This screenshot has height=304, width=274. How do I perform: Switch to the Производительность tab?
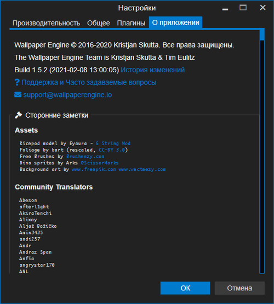[x=46, y=23]
